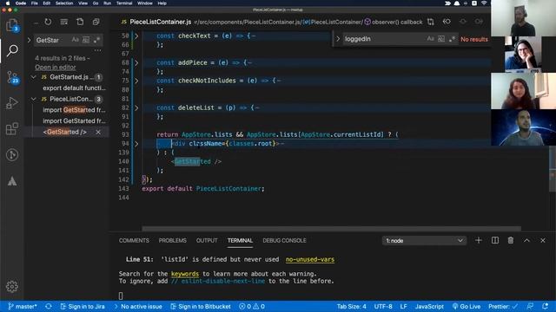The width and height of the screenshot is (556, 312).
Task: Unfold addPiece function at line 68
Action: tap(136, 62)
